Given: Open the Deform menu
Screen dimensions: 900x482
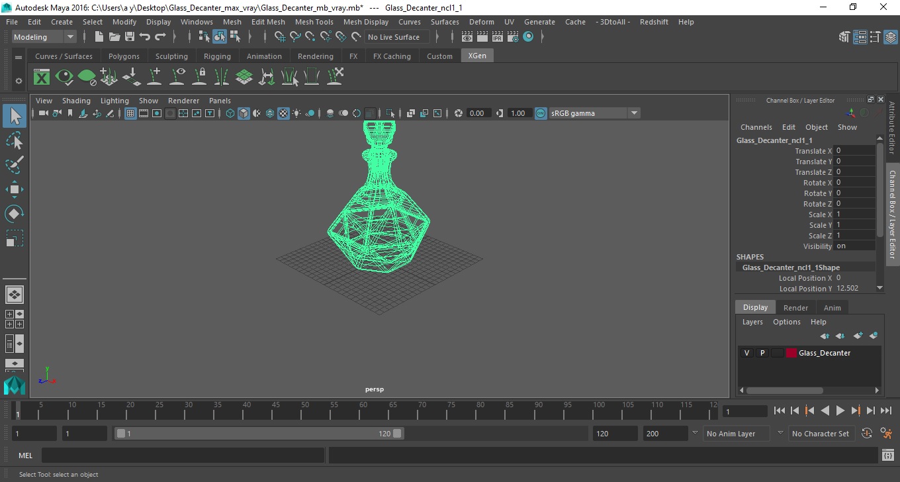Looking at the screenshot, I should click(481, 22).
